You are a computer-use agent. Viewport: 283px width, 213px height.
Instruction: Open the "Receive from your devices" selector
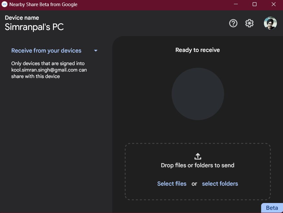55,51
